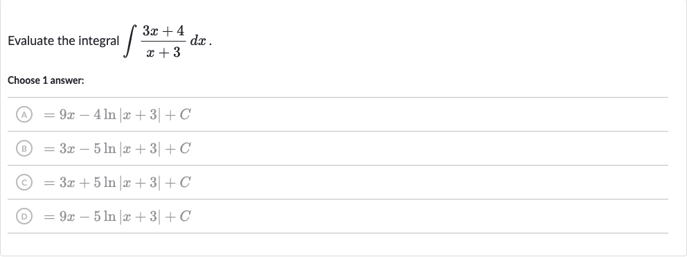Viewport: 687px width, 257px height.
Task: Click the denominator x + 3
Action: pyautogui.click(x=163, y=53)
